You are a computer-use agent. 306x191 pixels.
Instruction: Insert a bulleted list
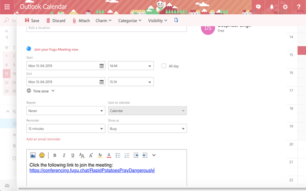[118, 155]
